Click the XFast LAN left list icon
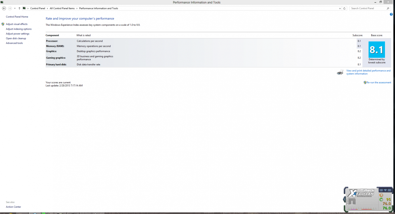The width and height of the screenshot is (395, 214). (x=381, y=190)
